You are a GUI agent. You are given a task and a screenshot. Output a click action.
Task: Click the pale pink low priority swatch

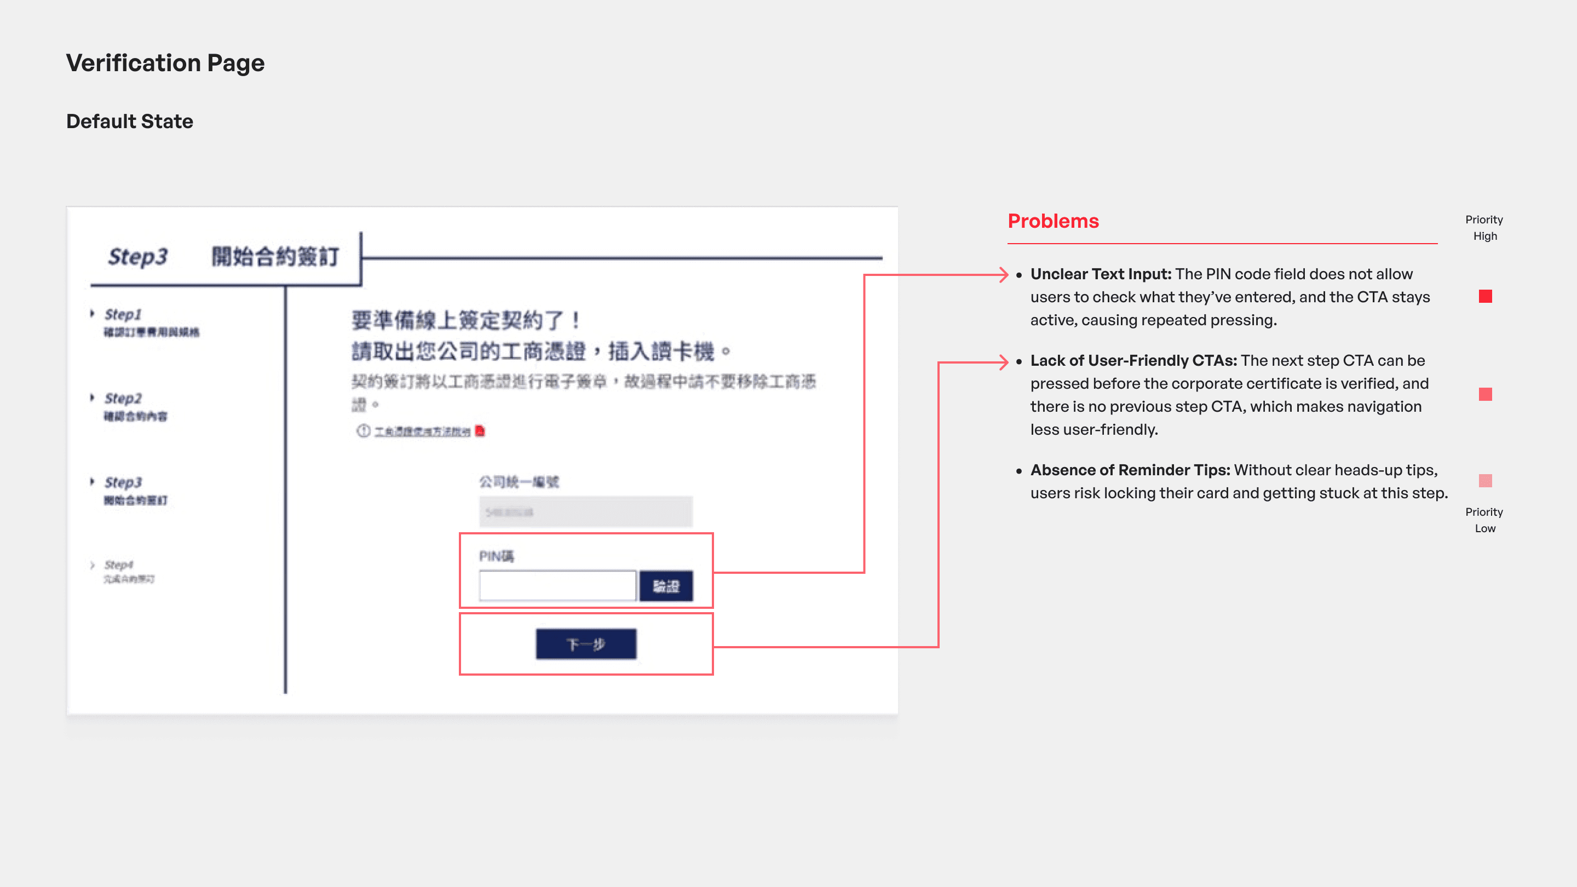(x=1485, y=481)
